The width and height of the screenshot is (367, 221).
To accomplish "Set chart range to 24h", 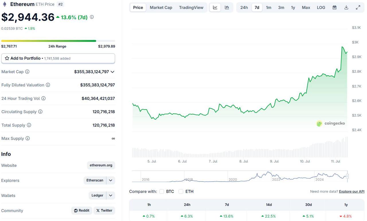I will [244, 7].
